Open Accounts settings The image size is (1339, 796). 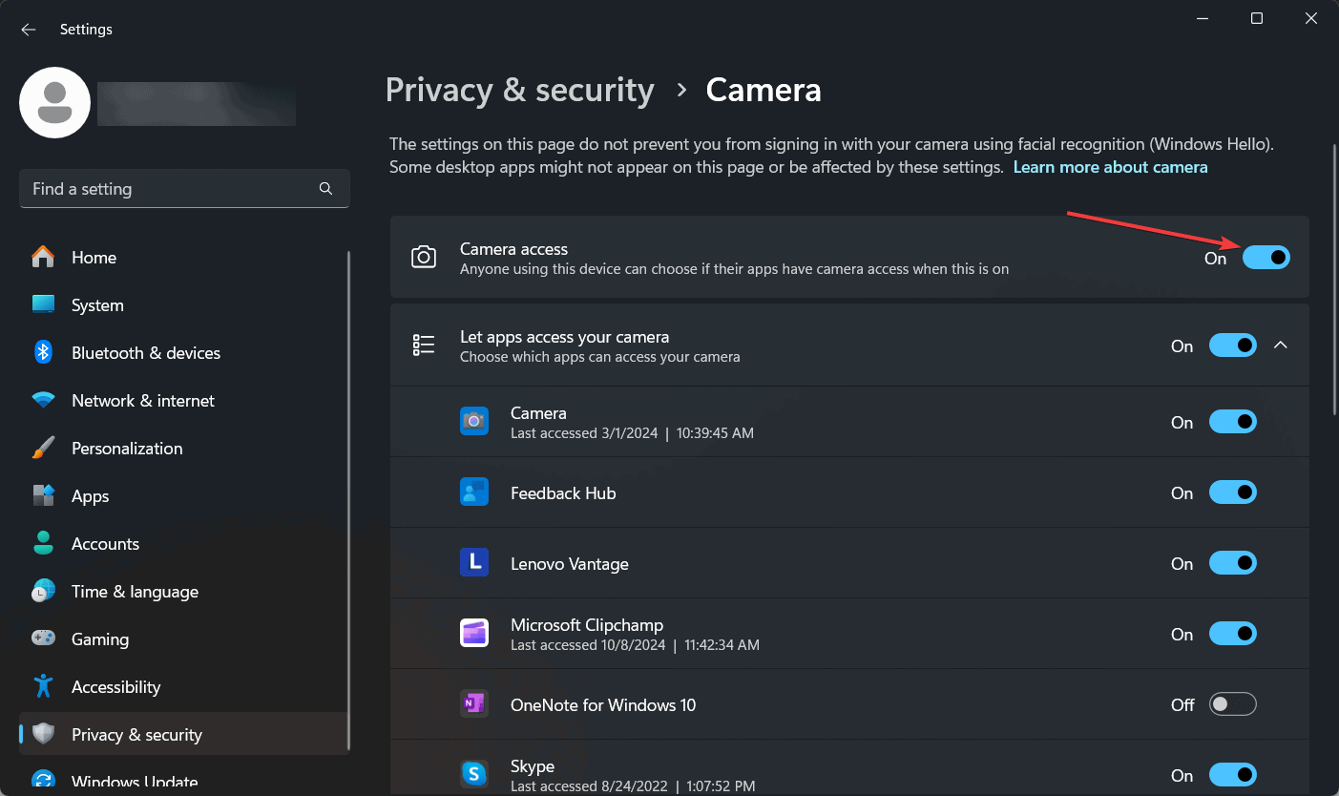[184, 544]
